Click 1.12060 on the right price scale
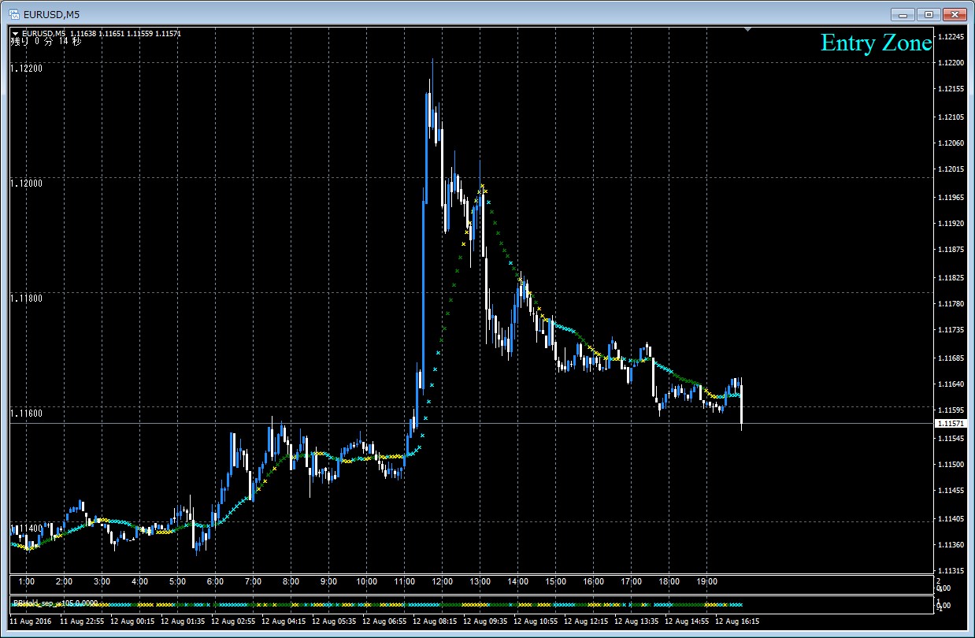Image resolution: width=975 pixels, height=638 pixels. point(953,143)
